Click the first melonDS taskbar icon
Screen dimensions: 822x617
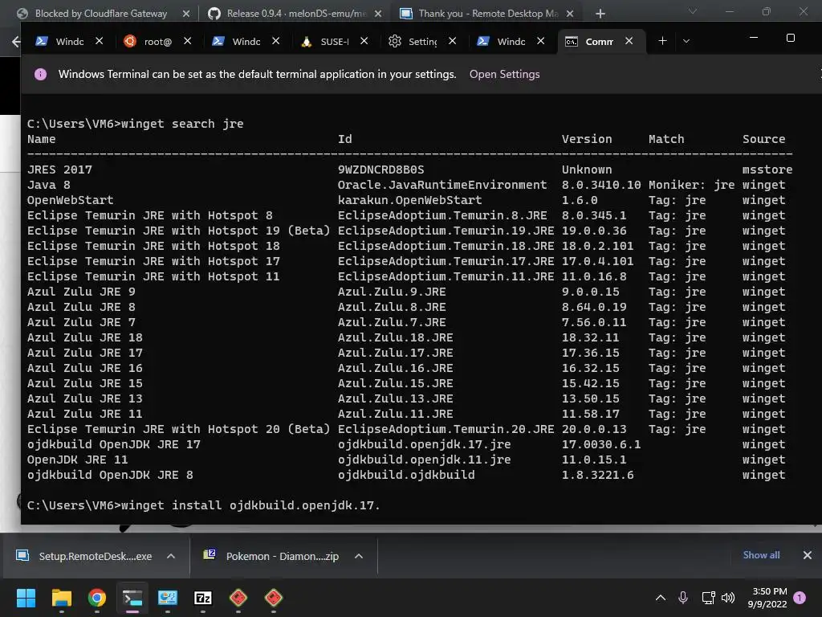click(x=238, y=598)
